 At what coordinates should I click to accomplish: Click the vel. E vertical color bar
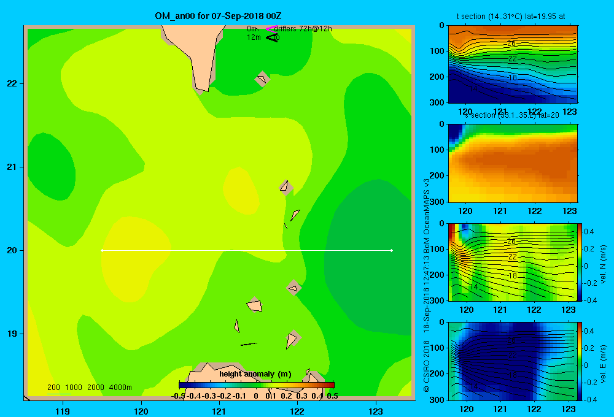pos(580,361)
